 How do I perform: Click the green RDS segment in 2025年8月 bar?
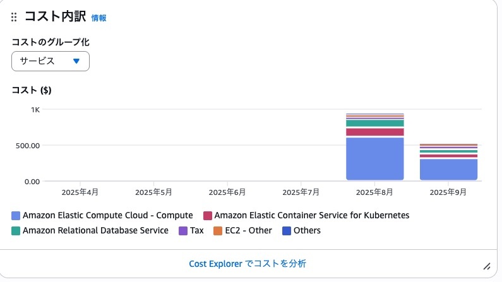click(x=375, y=124)
